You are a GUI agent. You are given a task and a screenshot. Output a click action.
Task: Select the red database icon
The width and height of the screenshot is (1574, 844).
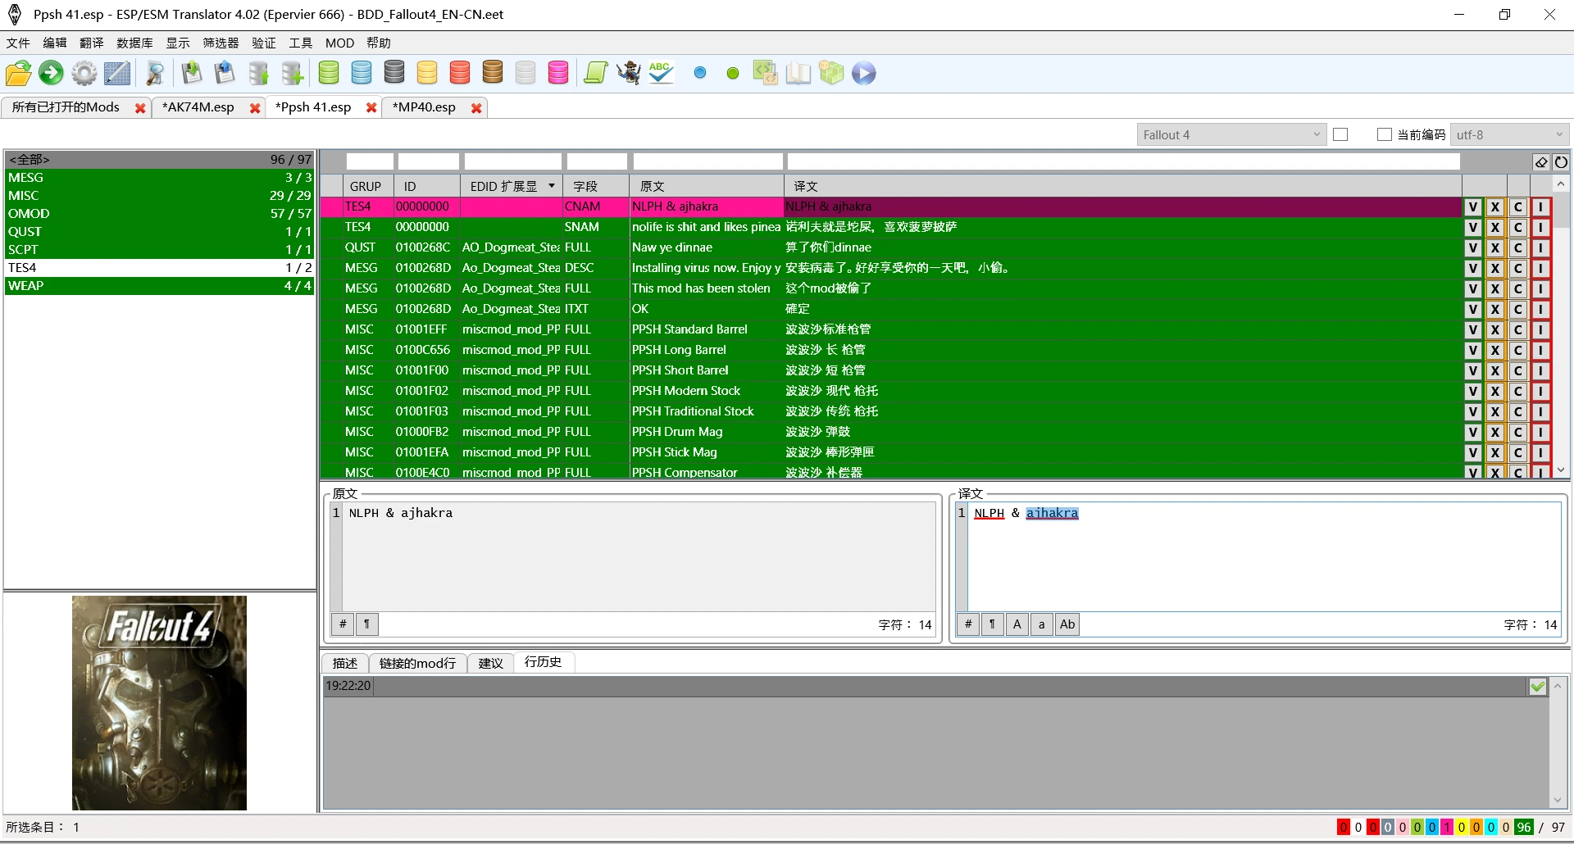click(x=460, y=73)
